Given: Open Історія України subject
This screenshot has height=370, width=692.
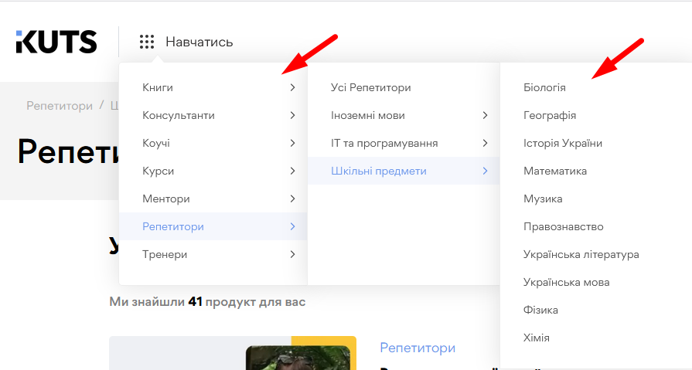Looking at the screenshot, I should click(x=562, y=144).
